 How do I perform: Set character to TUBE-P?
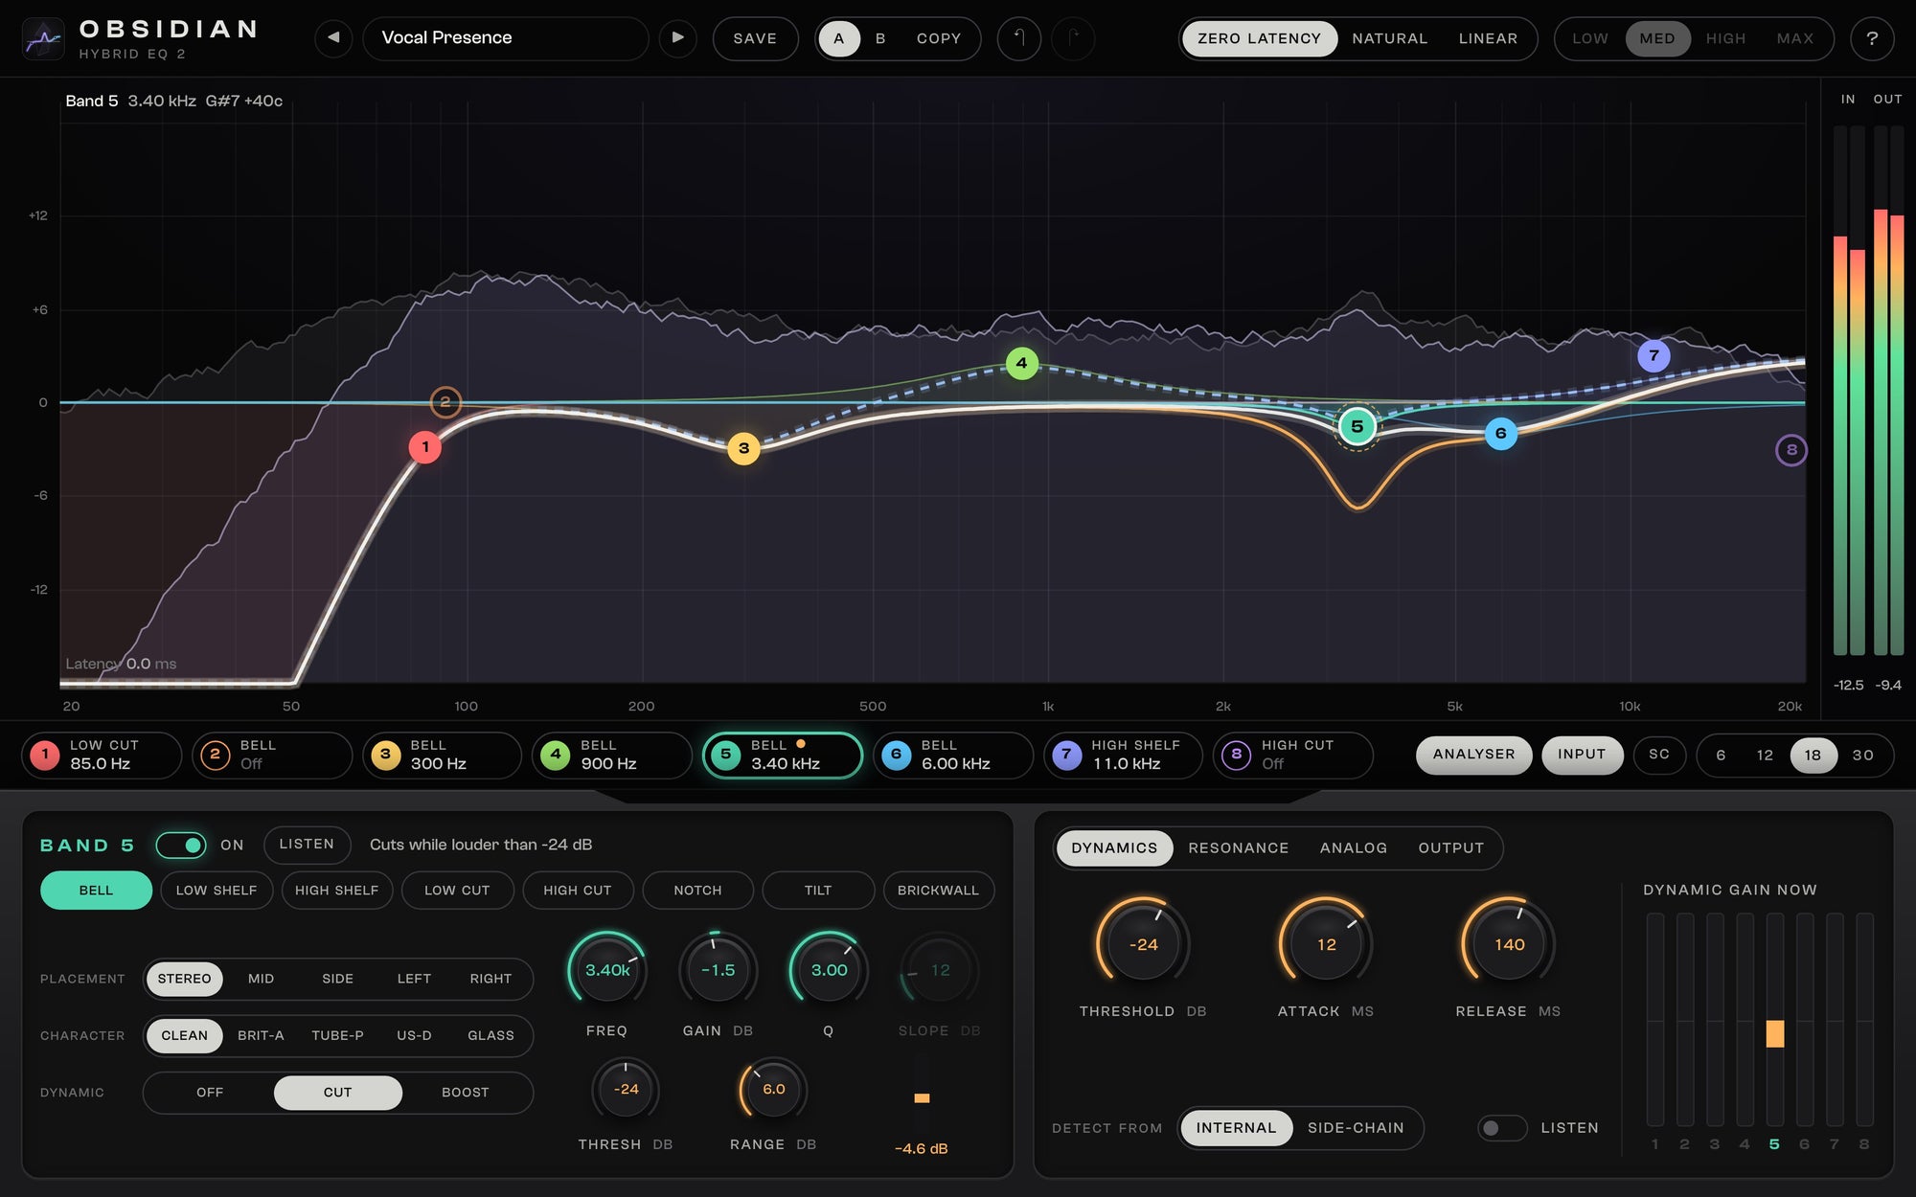click(x=337, y=1035)
